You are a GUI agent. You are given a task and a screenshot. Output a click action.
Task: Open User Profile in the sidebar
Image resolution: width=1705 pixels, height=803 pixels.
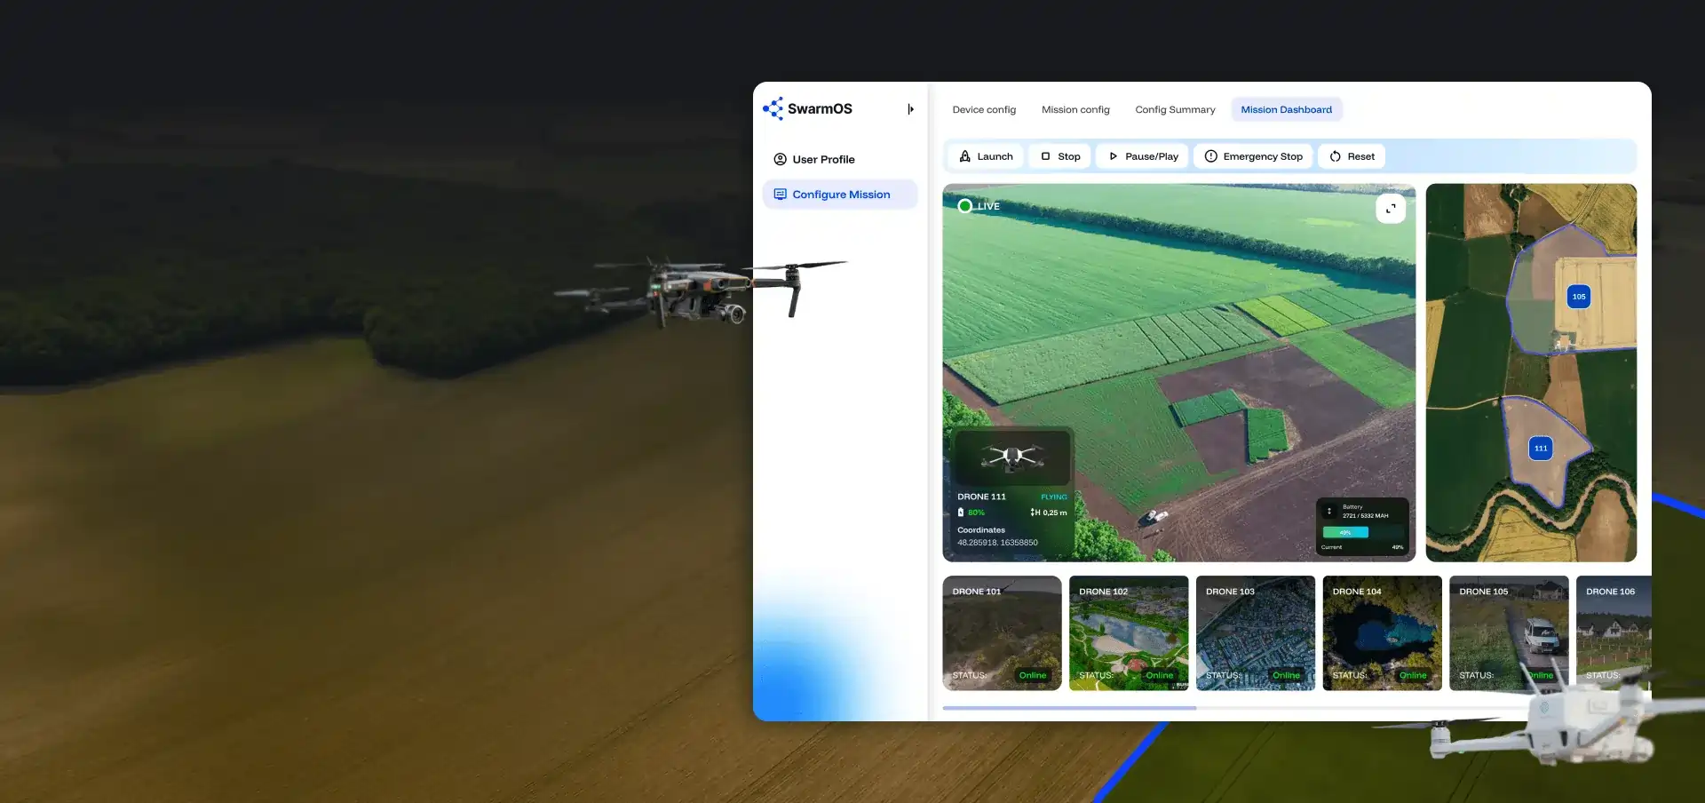(x=839, y=159)
